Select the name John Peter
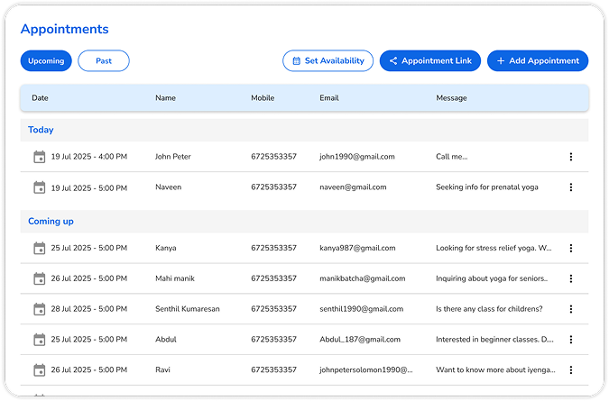 (173, 157)
